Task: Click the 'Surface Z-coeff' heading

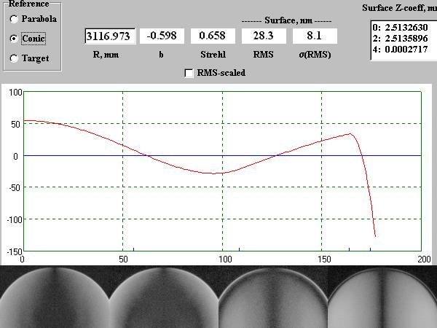Action: tap(399, 8)
